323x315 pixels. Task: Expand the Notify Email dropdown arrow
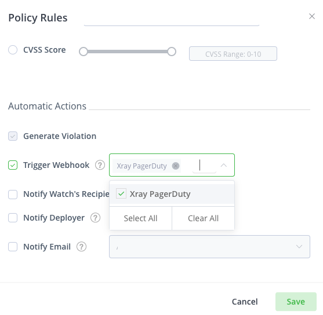point(299,247)
